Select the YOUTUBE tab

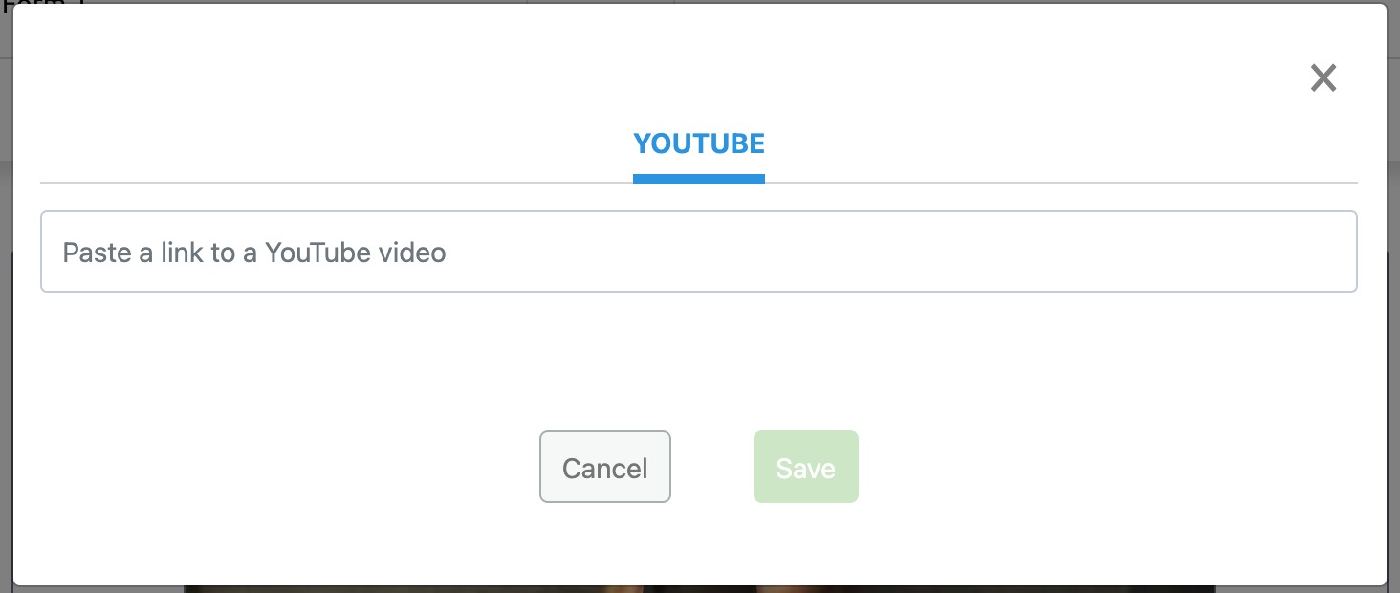[x=699, y=144]
